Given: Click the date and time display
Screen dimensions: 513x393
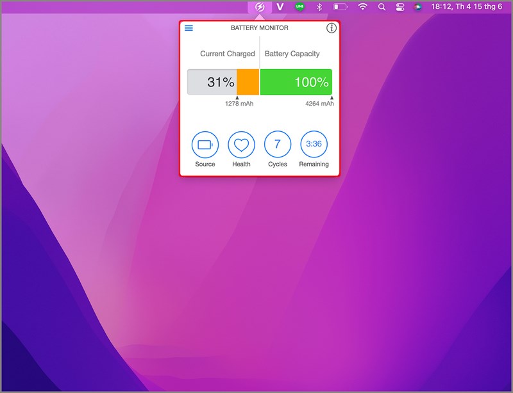Looking at the screenshot, I should [466, 7].
